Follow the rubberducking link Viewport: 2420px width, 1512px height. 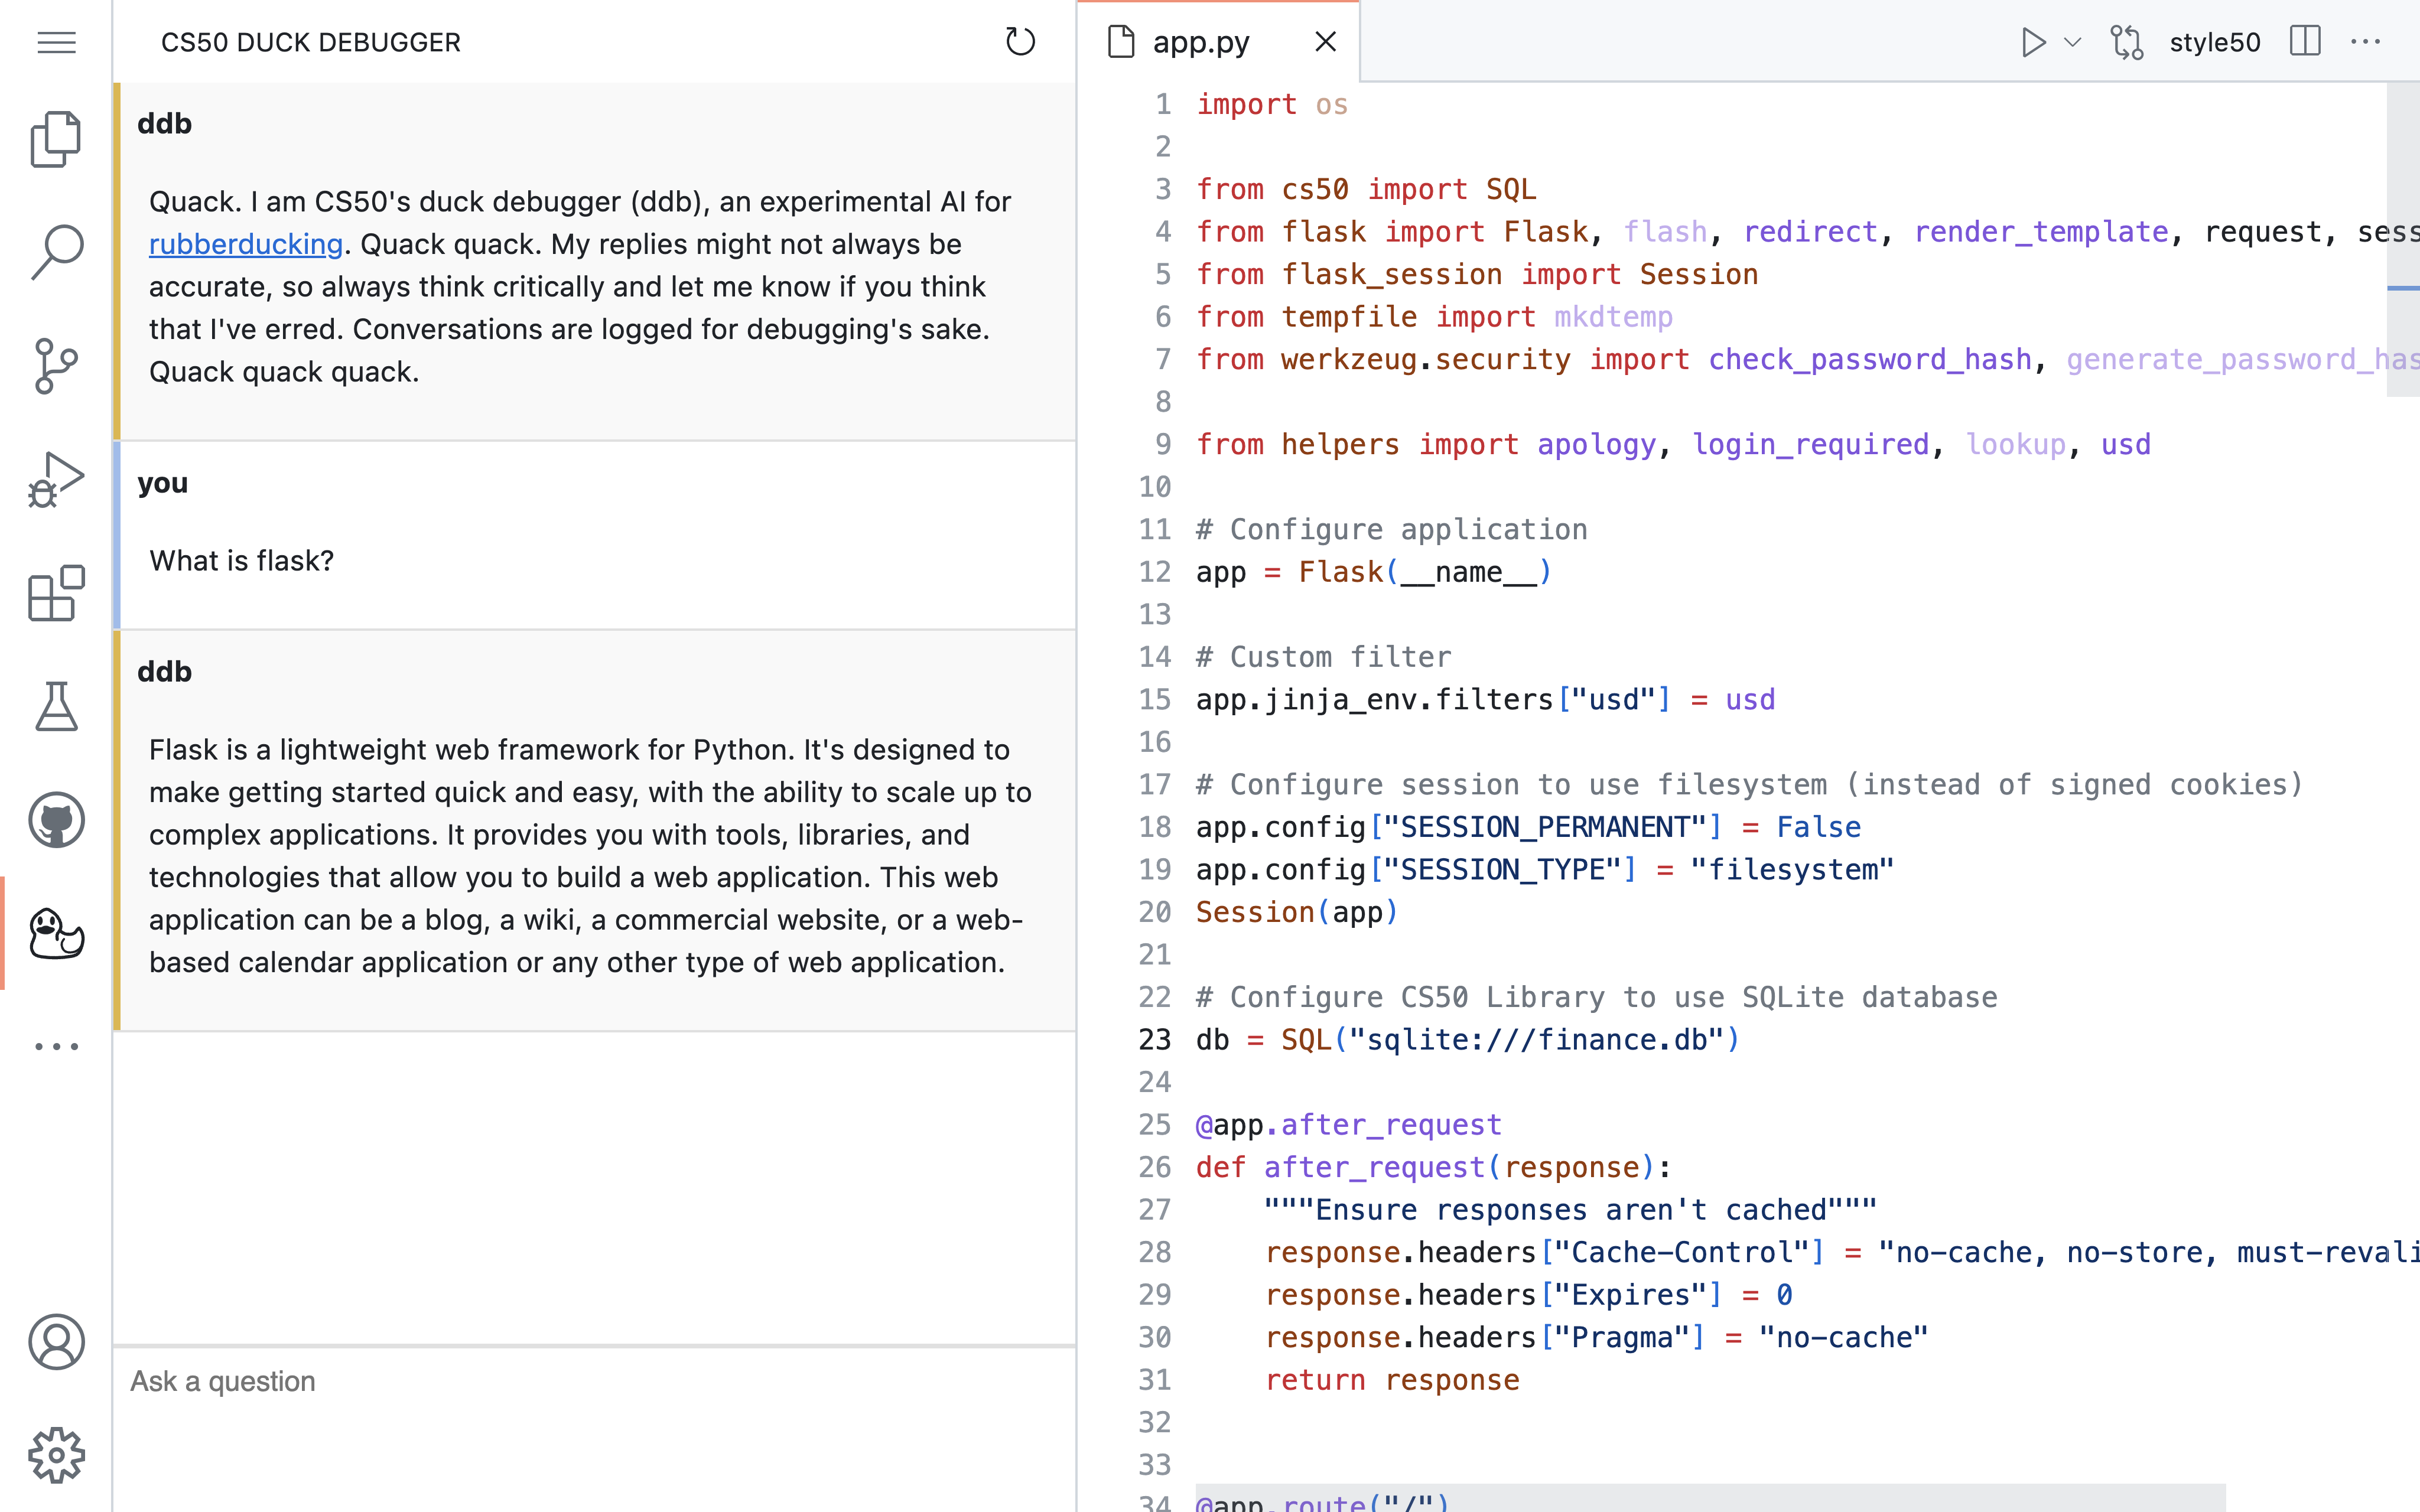(x=245, y=244)
